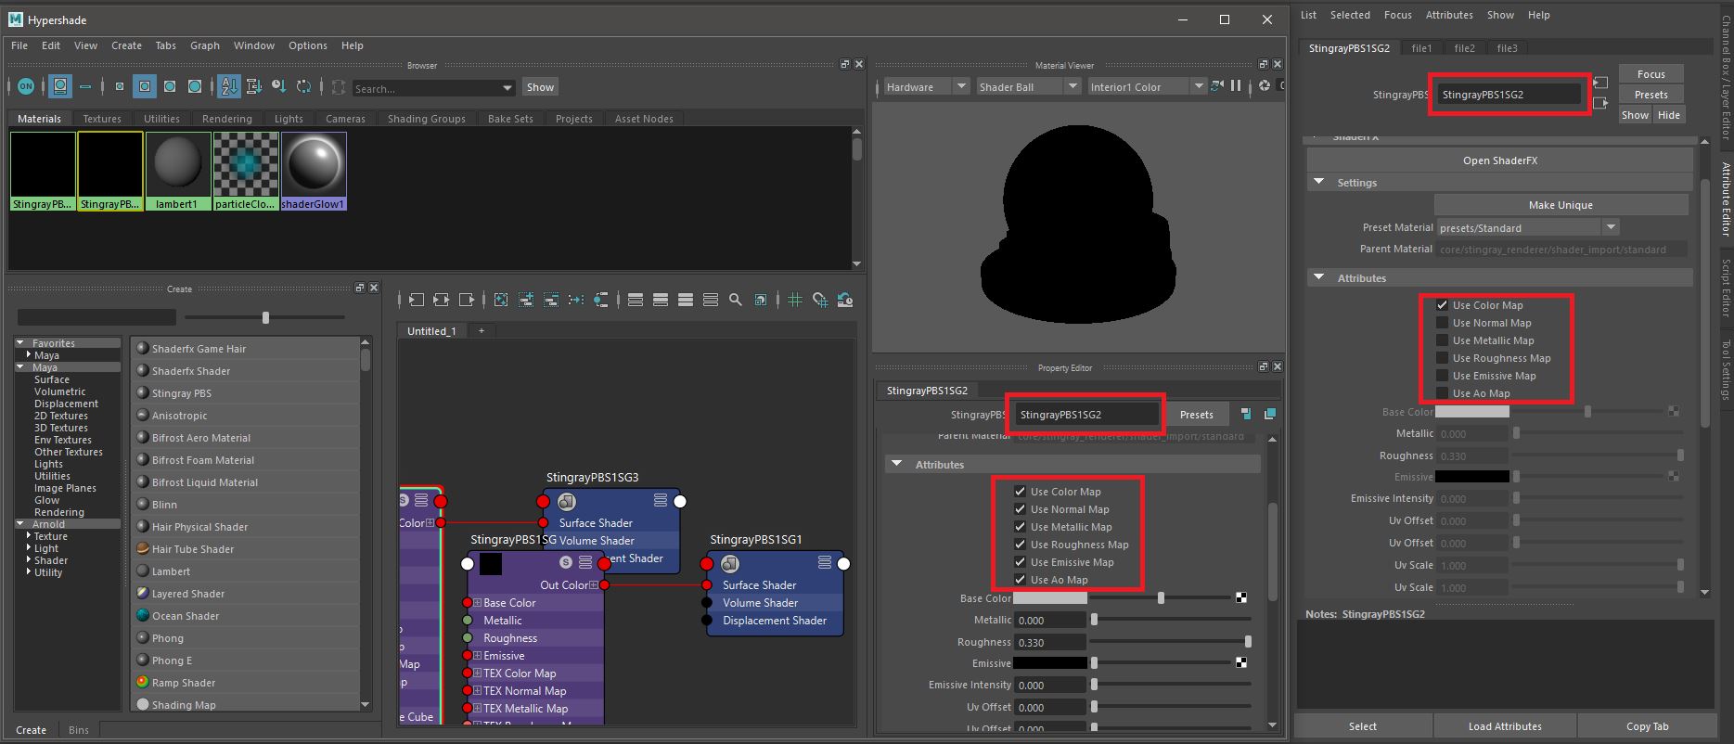
Task: Switch to the Textures tab
Action: (x=102, y=119)
